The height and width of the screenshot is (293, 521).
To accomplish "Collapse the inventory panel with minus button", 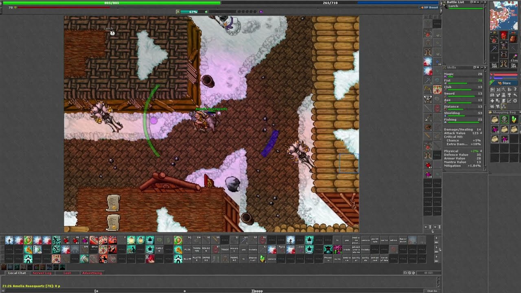I will coord(491,33).
